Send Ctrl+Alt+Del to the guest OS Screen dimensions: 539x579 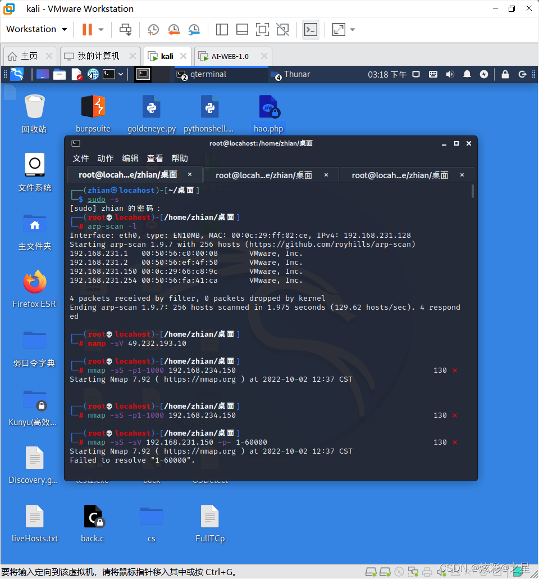[125, 29]
